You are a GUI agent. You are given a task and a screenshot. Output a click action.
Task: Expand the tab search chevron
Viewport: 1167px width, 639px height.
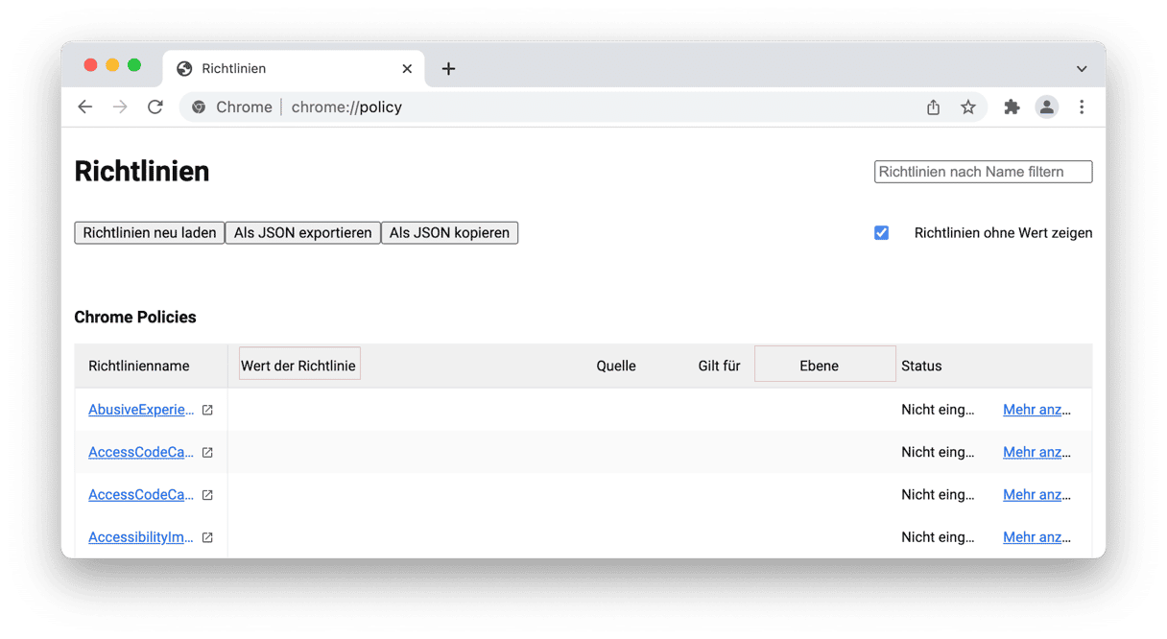tap(1082, 69)
